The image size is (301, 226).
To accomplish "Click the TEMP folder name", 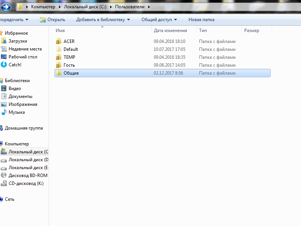I will point(69,57).
